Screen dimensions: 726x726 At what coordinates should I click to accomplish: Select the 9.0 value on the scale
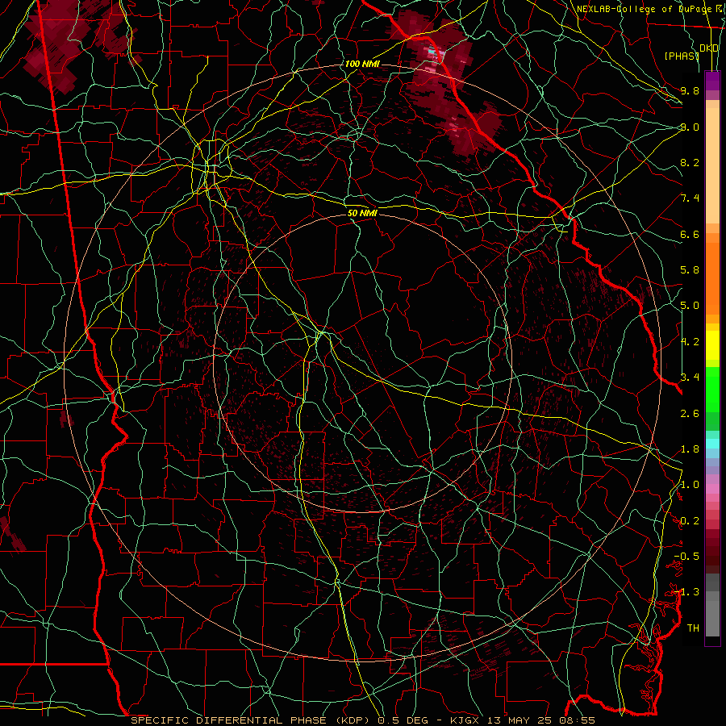[690, 127]
